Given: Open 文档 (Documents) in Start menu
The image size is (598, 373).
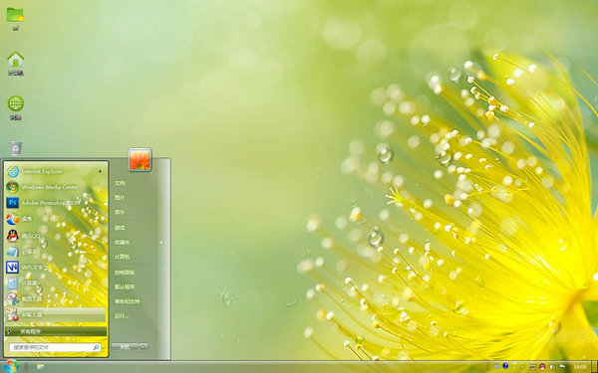Looking at the screenshot, I should [x=120, y=183].
